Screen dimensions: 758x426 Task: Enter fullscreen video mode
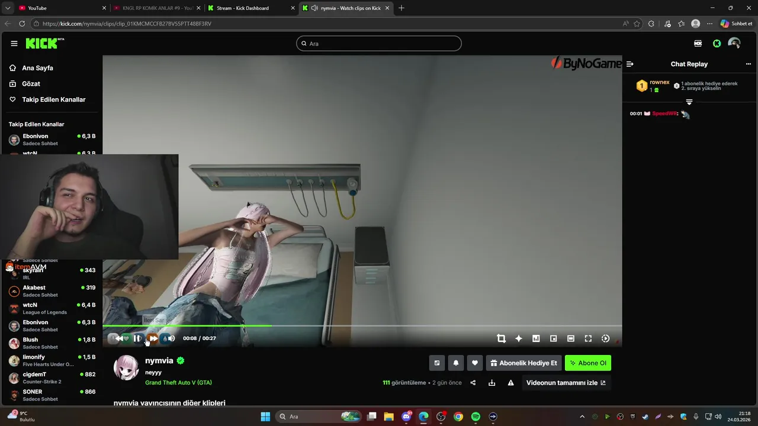588,338
